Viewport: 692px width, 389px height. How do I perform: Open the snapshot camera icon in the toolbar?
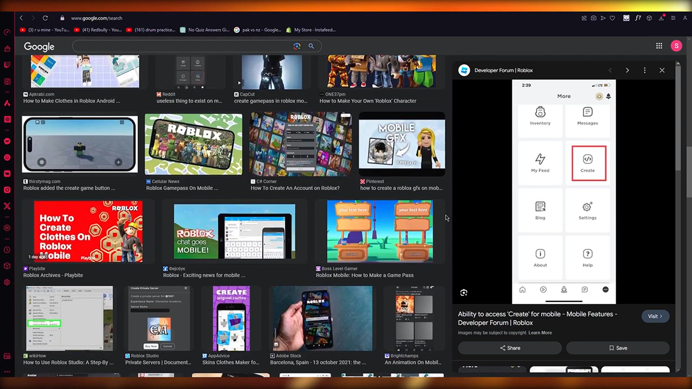pyautogui.click(x=594, y=18)
